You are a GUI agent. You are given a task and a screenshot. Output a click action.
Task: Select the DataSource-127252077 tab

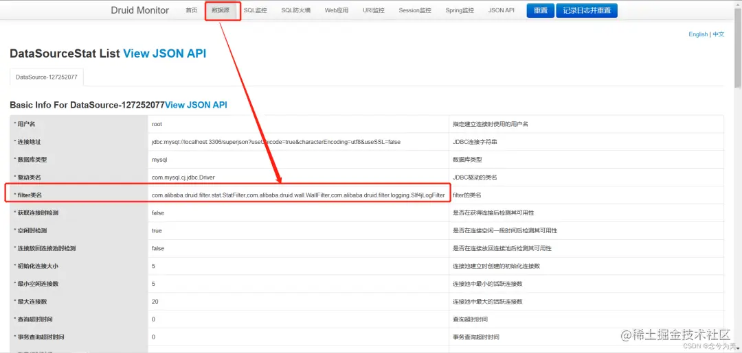(x=47, y=77)
